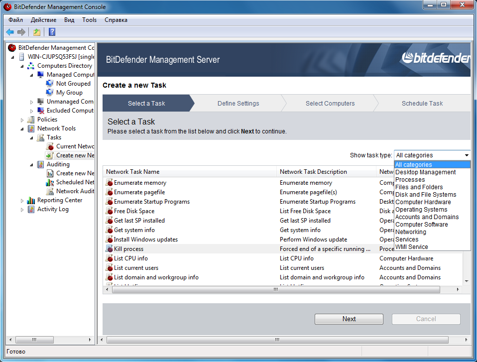
Task: Collapse the Network Tools node
Action: pos(22,128)
